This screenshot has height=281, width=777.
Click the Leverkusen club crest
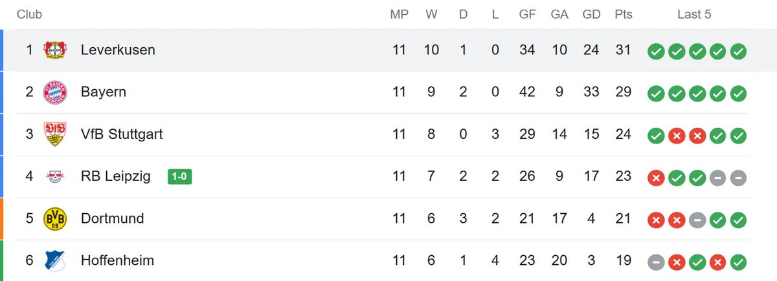[54, 50]
